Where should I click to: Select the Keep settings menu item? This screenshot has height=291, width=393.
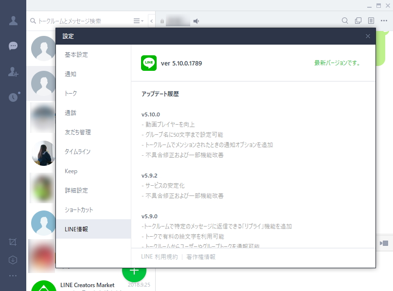(x=71, y=171)
